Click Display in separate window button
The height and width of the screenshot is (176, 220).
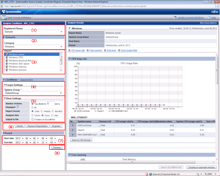click(x=202, y=167)
